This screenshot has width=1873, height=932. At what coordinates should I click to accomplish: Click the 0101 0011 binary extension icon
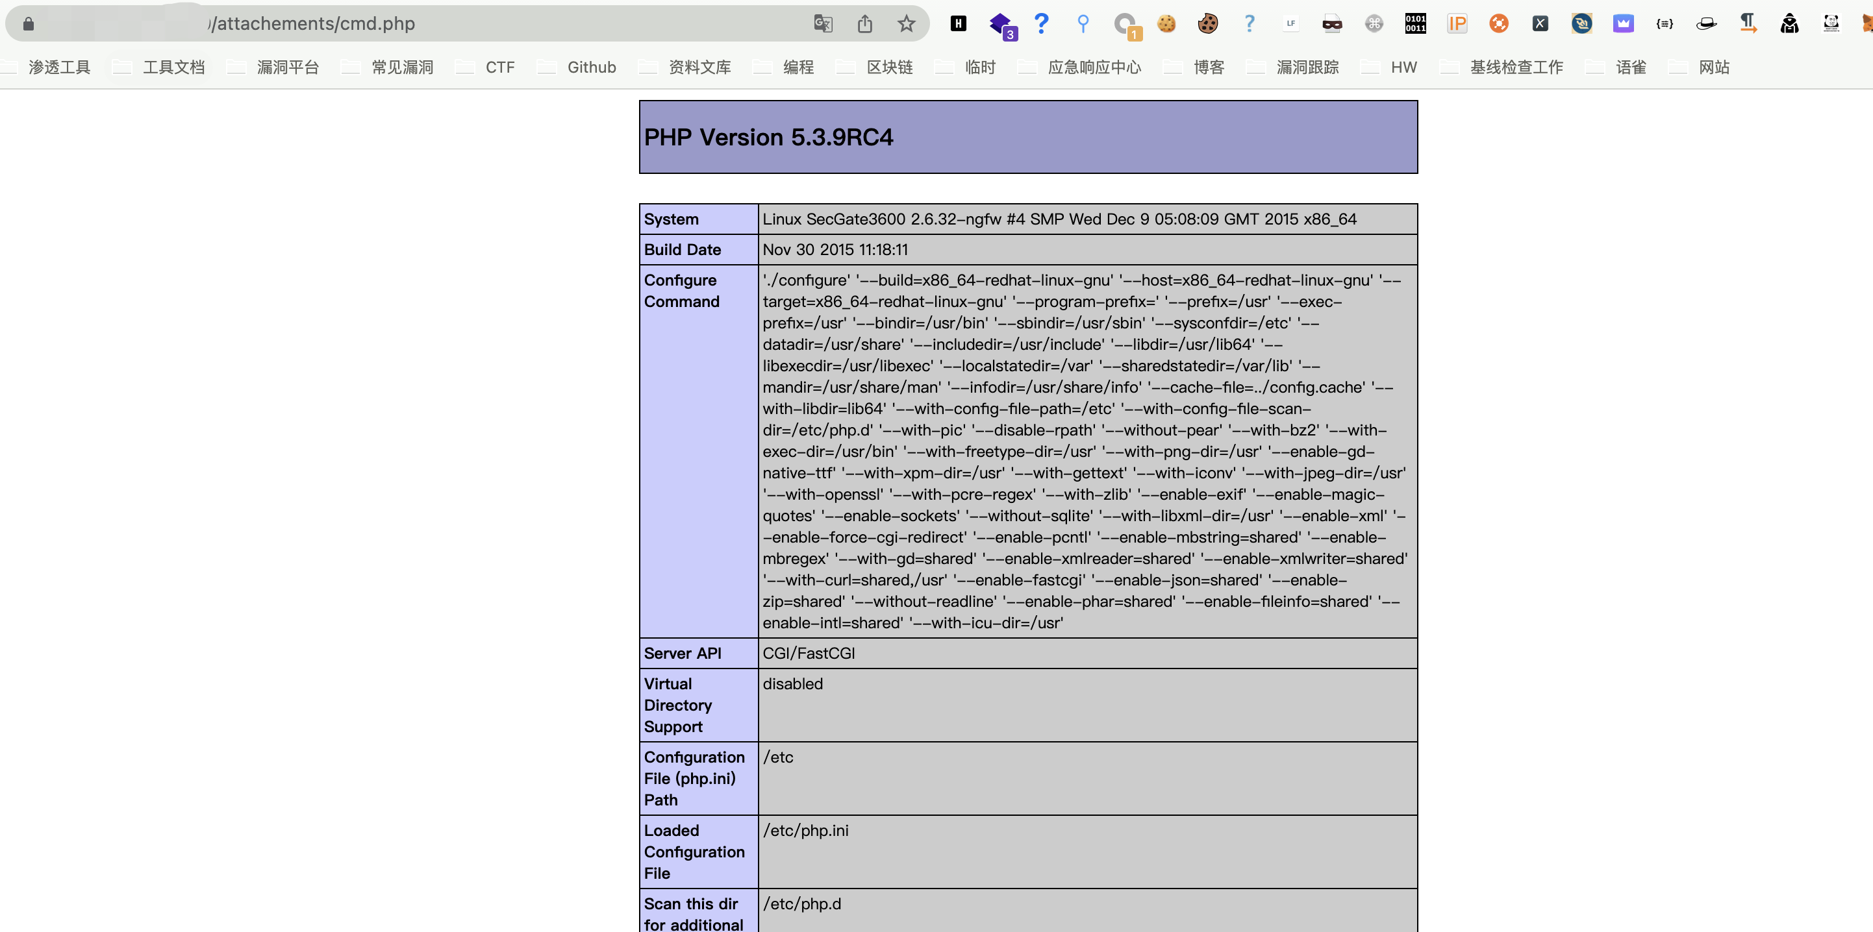[x=1415, y=24]
